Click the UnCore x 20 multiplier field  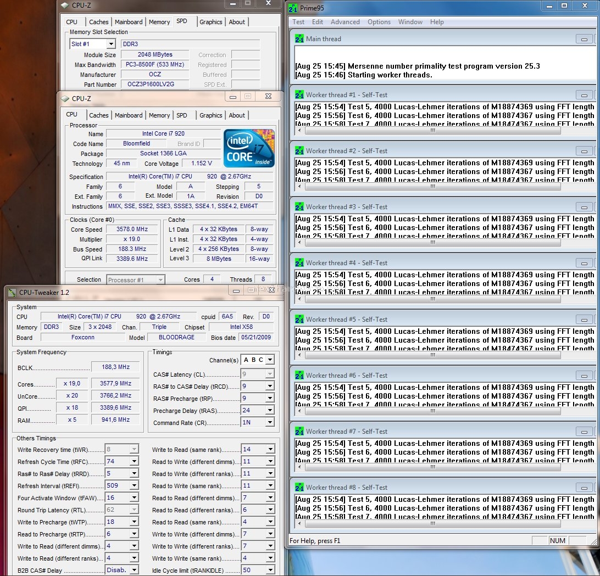point(72,395)
